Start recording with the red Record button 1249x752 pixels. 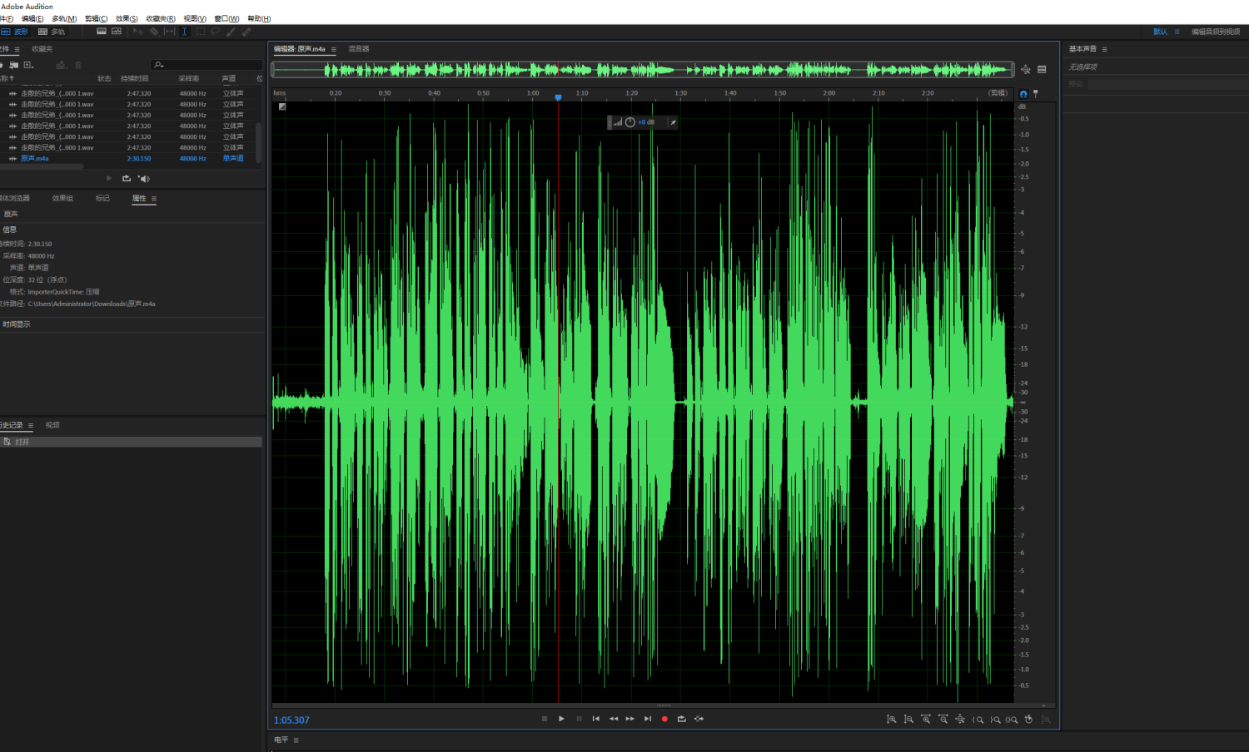(664, 719)
